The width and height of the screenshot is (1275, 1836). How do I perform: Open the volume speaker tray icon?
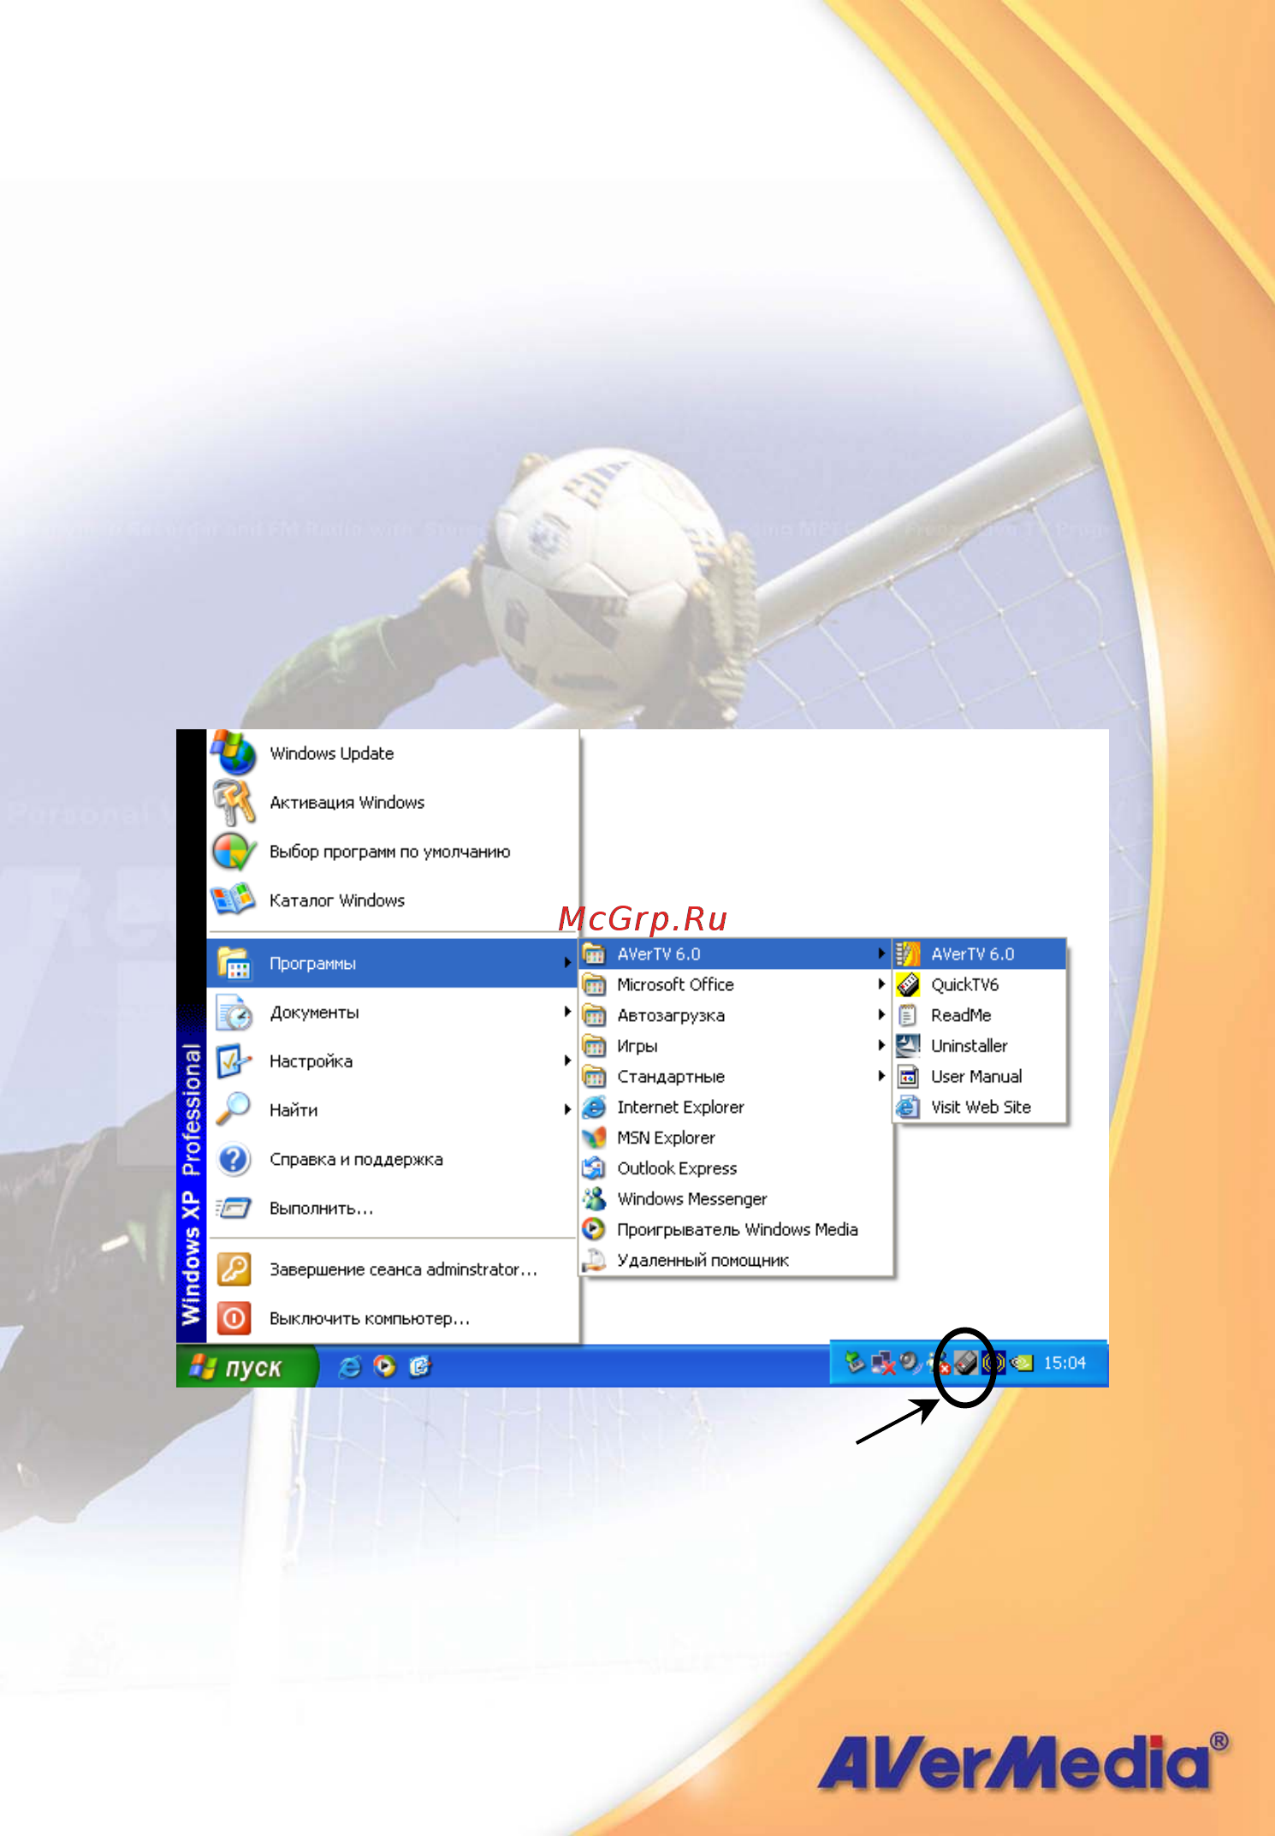click(909, 1362)
